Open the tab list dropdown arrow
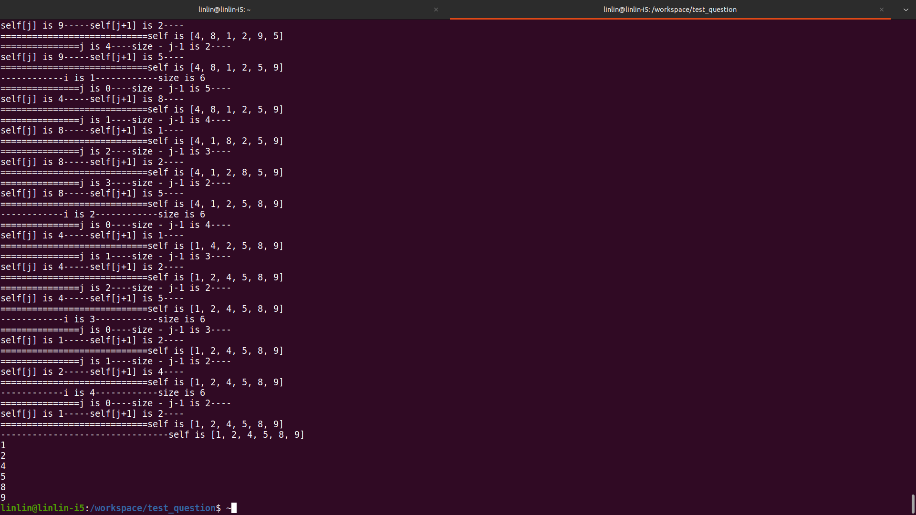 click(x=906, y=10)
